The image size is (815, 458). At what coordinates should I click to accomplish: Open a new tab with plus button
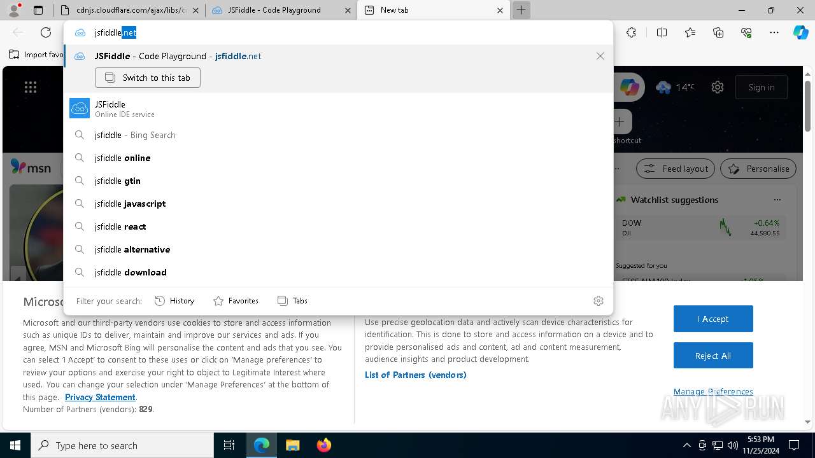point(521,10)
